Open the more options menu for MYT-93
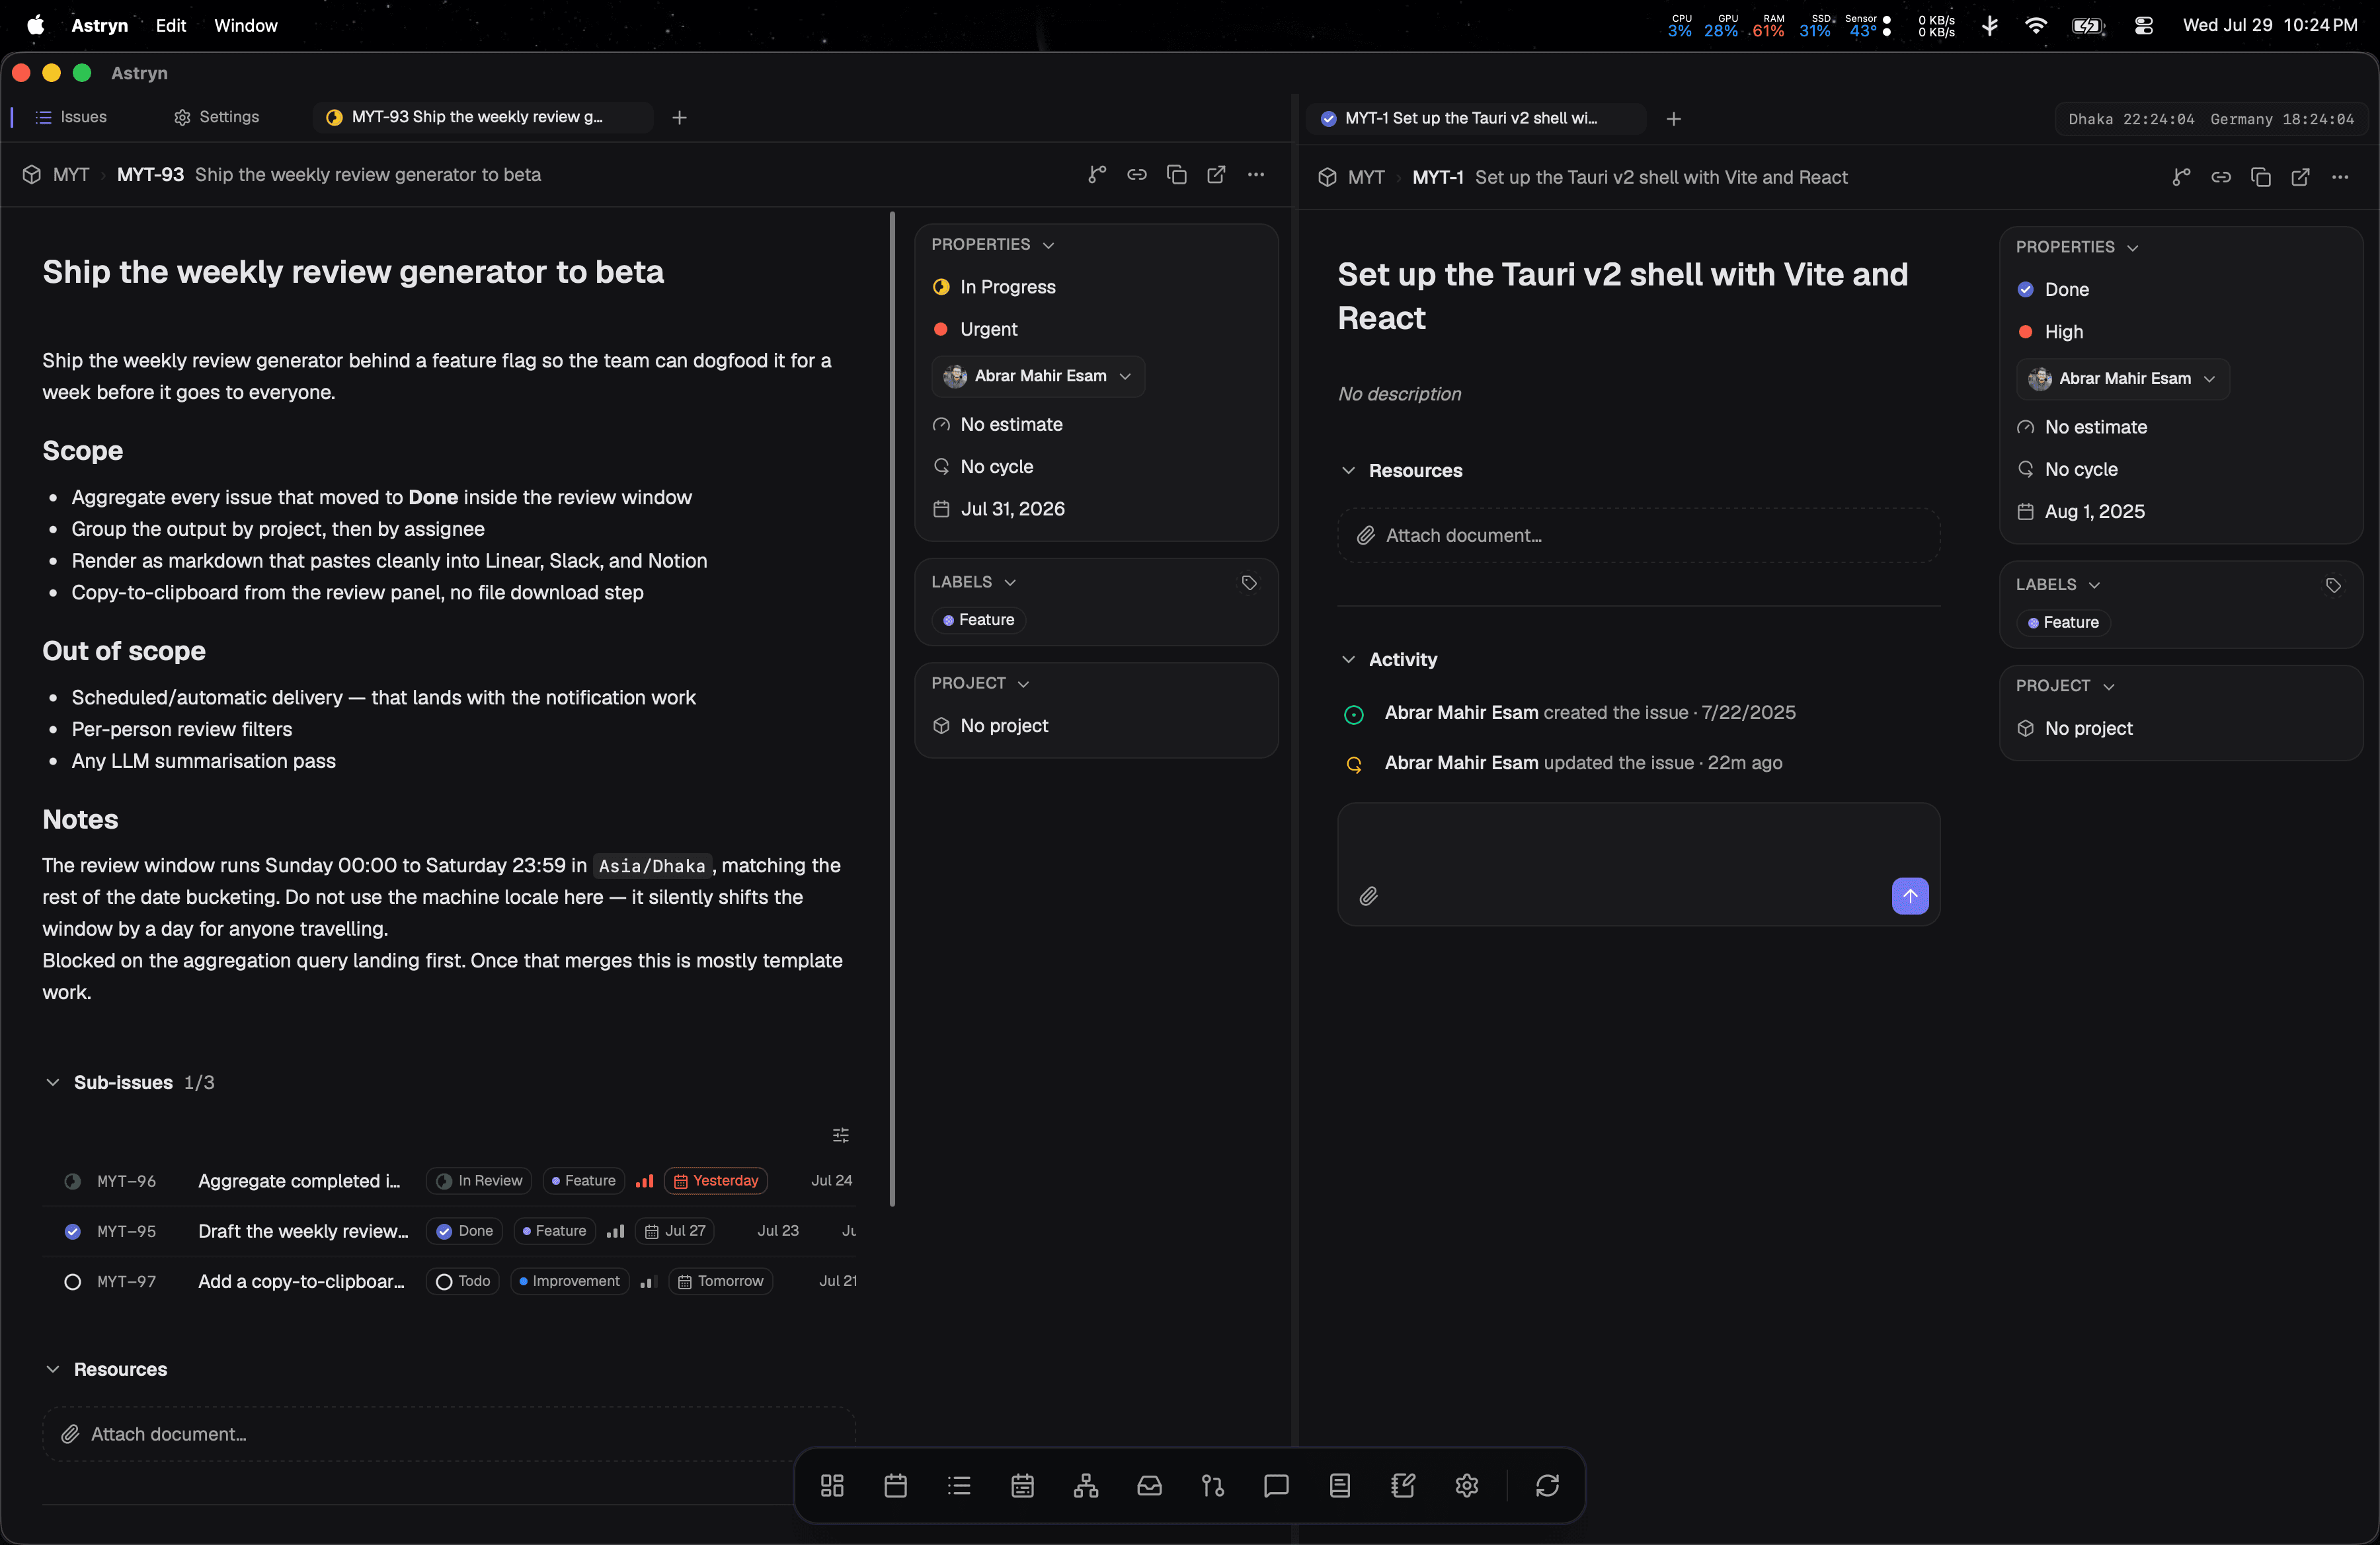This screenshot has width=2380, height=1545. click(1256, 175)
